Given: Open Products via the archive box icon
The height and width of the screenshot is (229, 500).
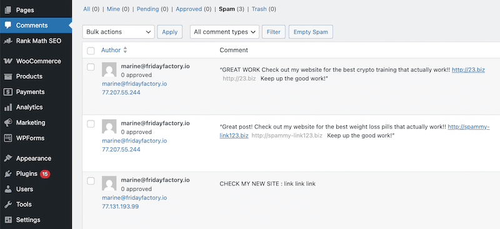Looking at the screenshot, I should pos(8,77).
